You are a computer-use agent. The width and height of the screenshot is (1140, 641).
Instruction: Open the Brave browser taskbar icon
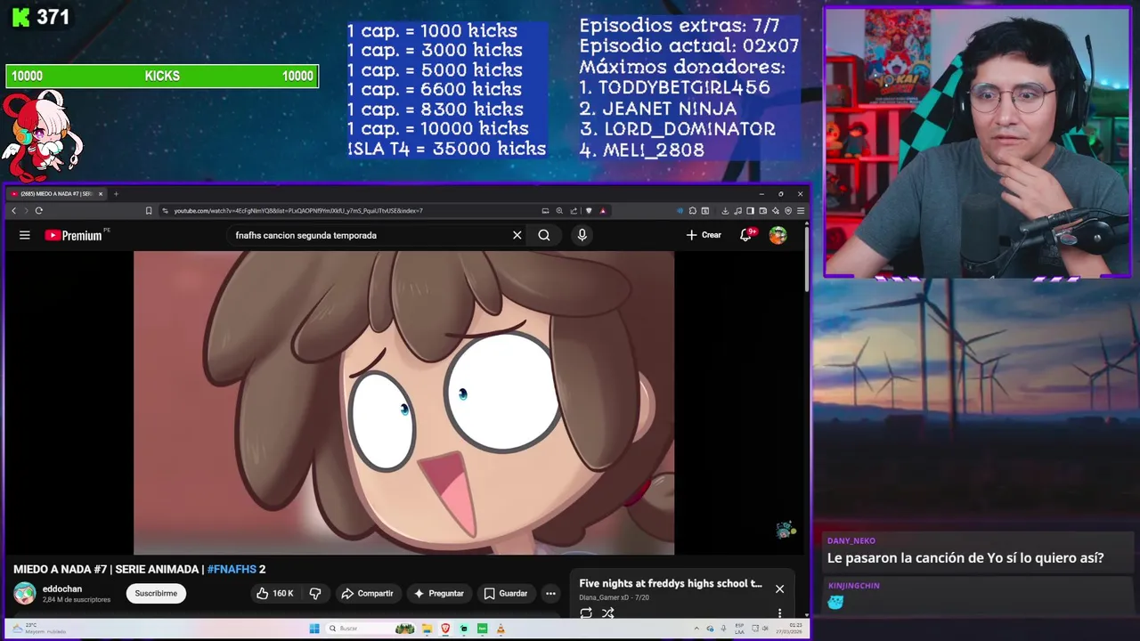445,629
